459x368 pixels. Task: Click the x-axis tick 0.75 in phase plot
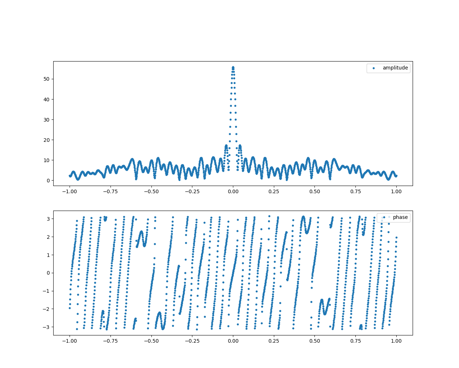click(355, 341)
